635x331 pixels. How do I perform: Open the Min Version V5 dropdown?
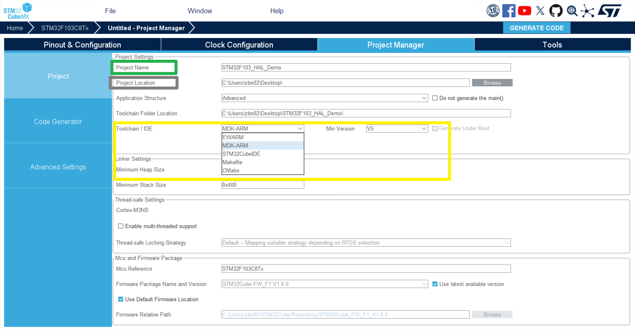click(x=397, y=129)
